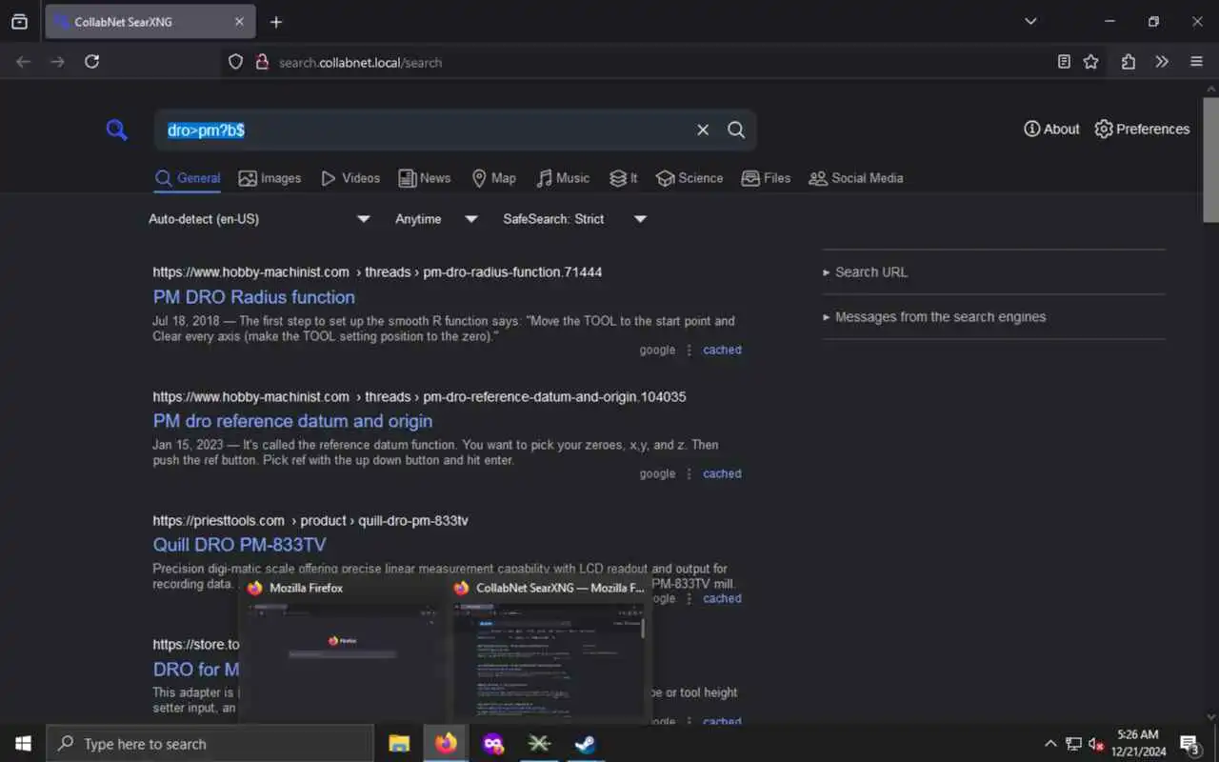1219x762 pixels.
Task: Open PM dro reference datum and origin result
Action: coord(293,421)
